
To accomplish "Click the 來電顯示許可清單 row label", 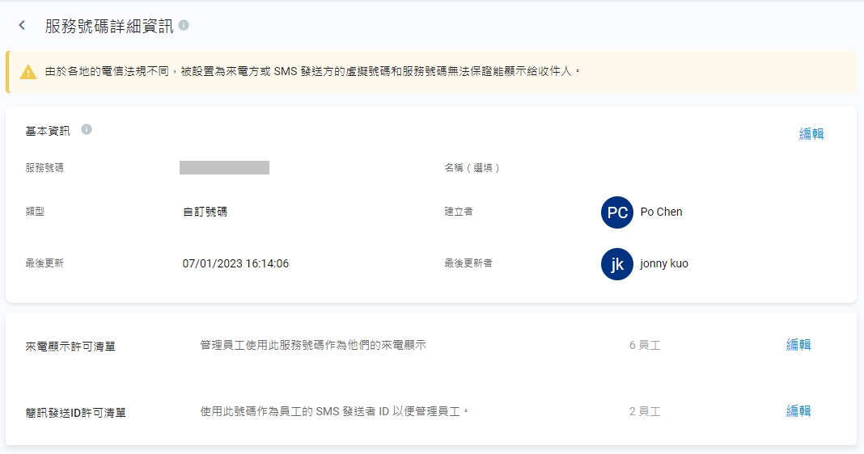I will tap(70, 347).
